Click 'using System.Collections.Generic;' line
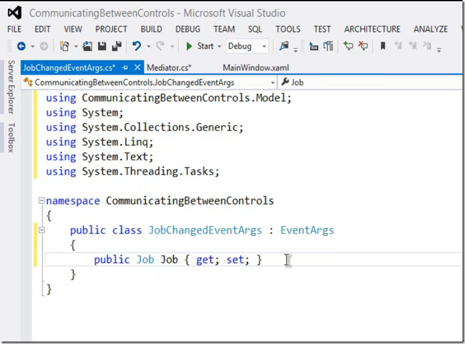Viewport: 465px width, 344px height. point(145,127)
